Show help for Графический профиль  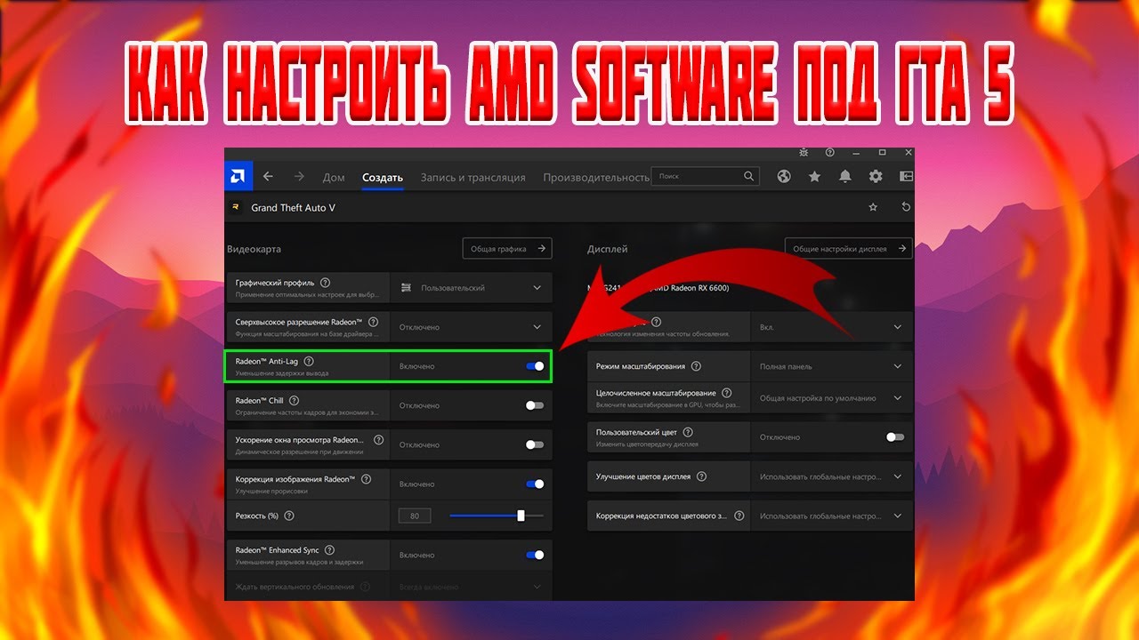coord(325,283)
